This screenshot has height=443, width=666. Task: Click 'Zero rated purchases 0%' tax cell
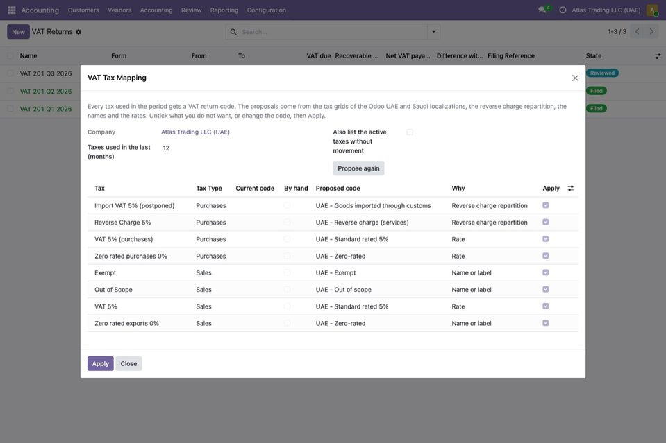click(x=131, y=256)
